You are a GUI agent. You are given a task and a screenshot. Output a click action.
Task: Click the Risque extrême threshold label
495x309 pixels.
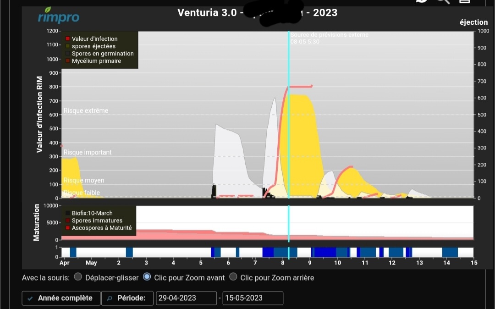pyautogui.click(x=86, y=110)
